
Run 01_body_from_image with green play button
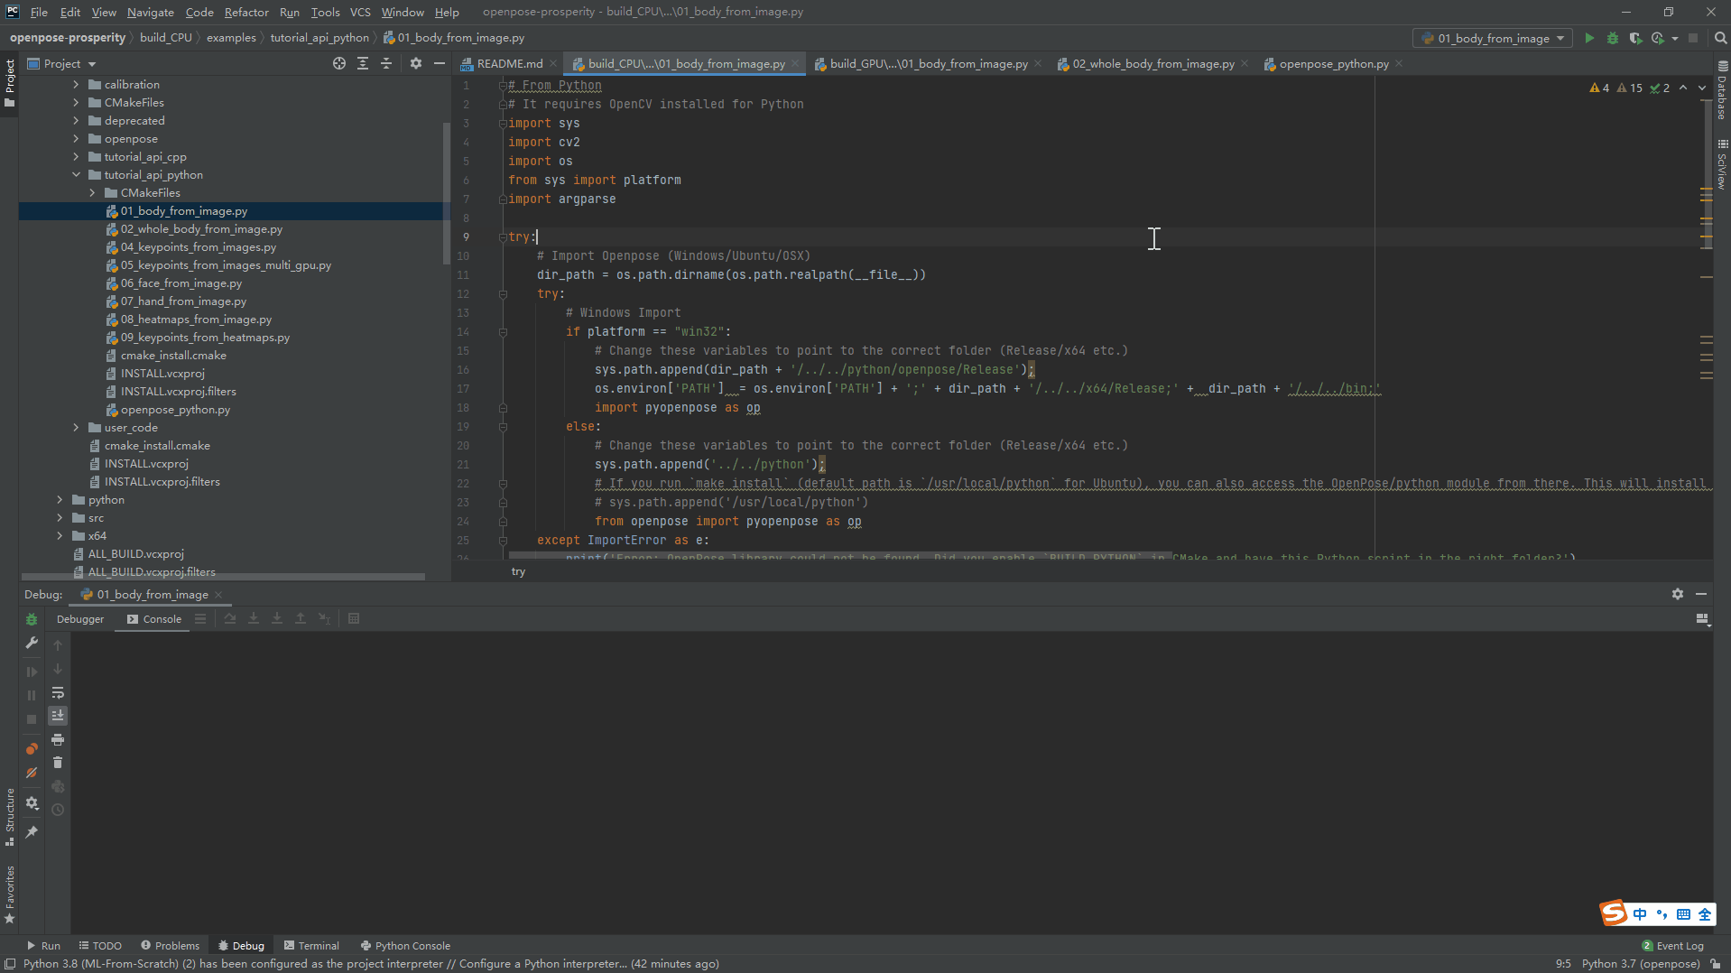click(x=1589, y=38)
